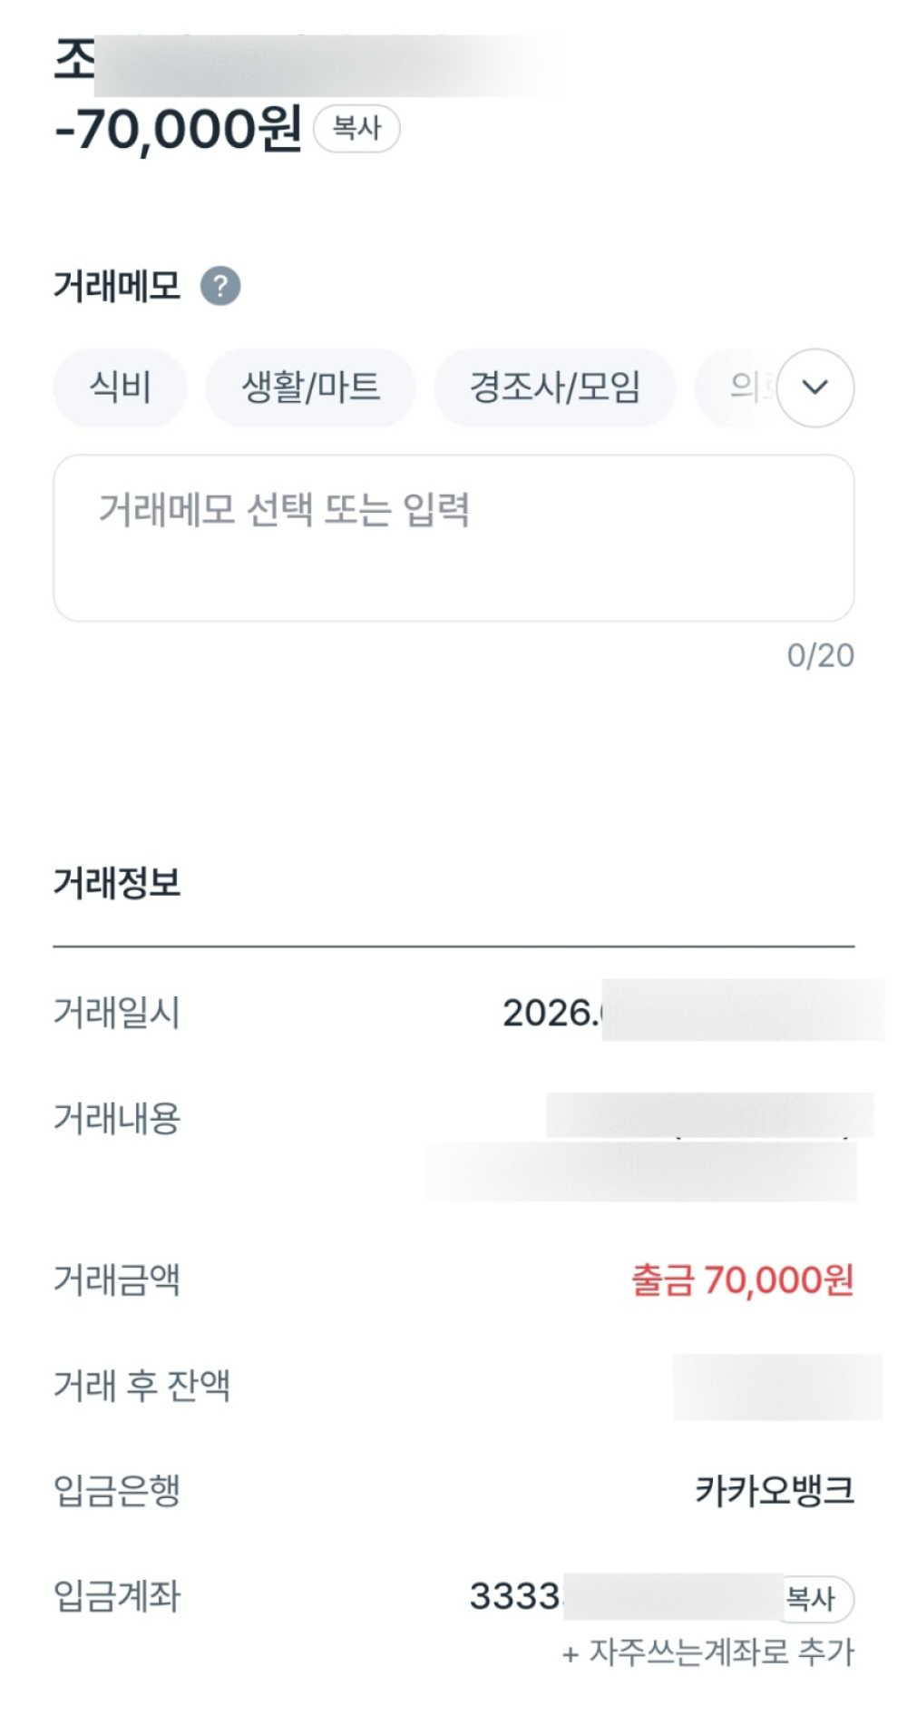Tap the 카카오뱅크 bank name
Screen dimensions: 907x1716
tap(775, 1491)
